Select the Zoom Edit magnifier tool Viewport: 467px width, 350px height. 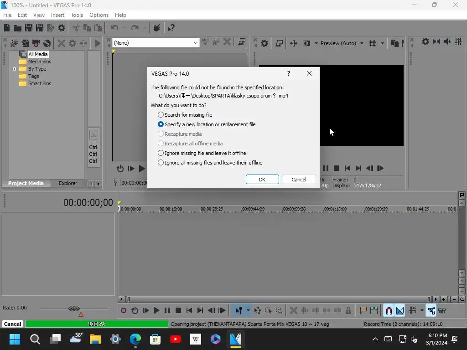(x=279, y=311)
